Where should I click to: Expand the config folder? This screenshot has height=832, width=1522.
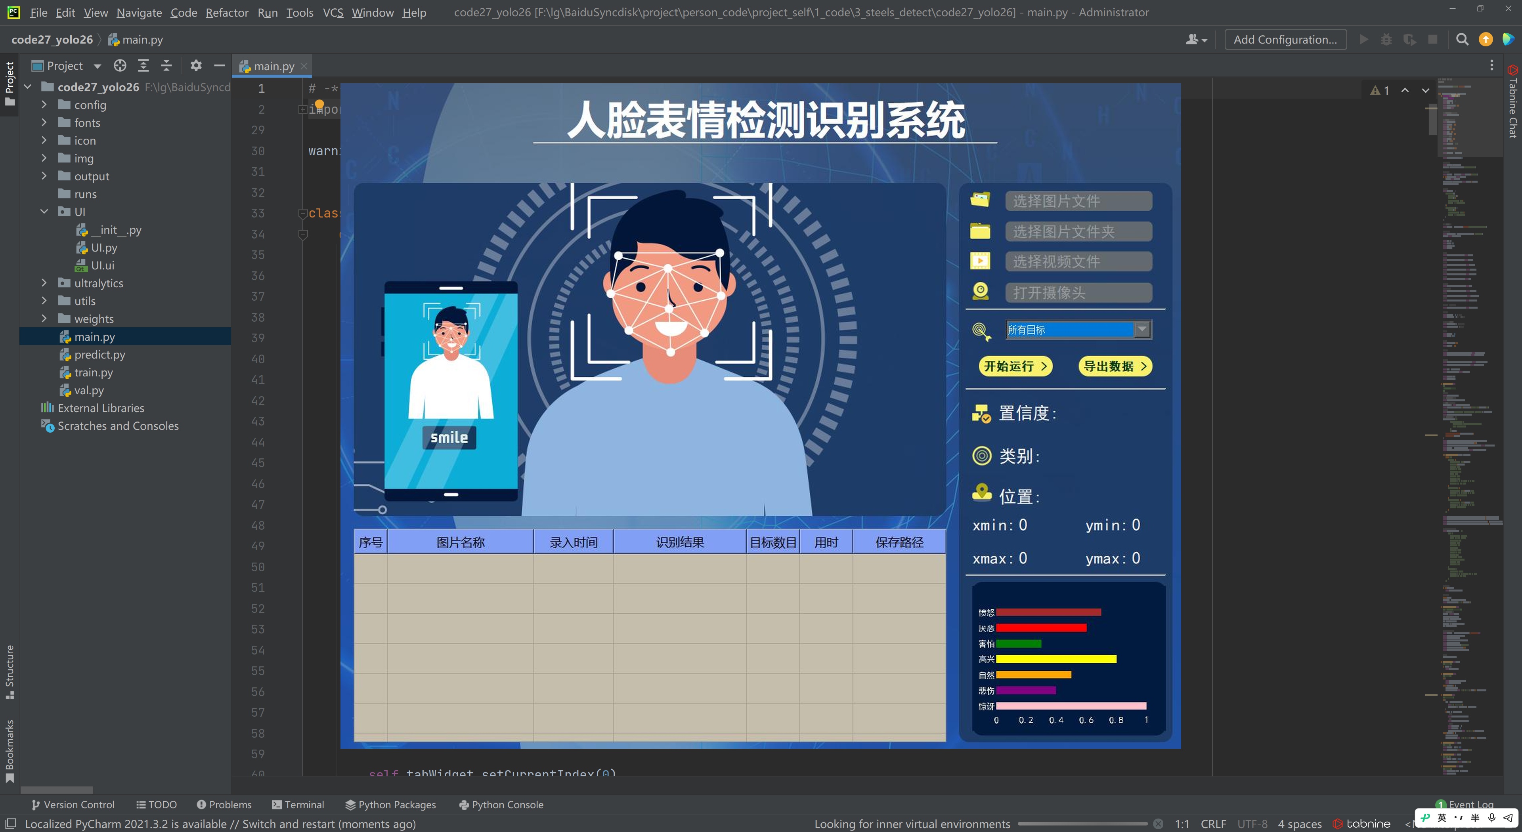tap(44, 105)
